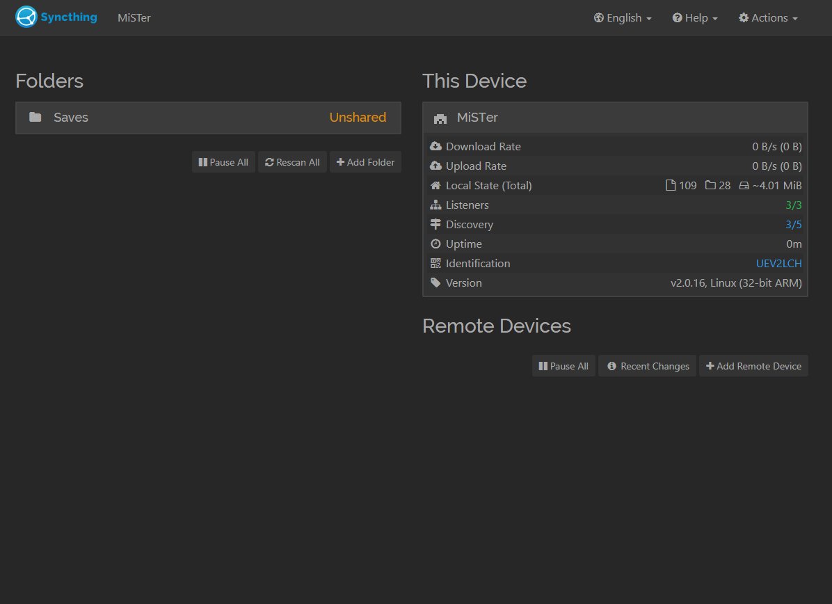Click the Local State home icon
The image size is (832, 604).
pyautogui.click(x=435, y=185)
